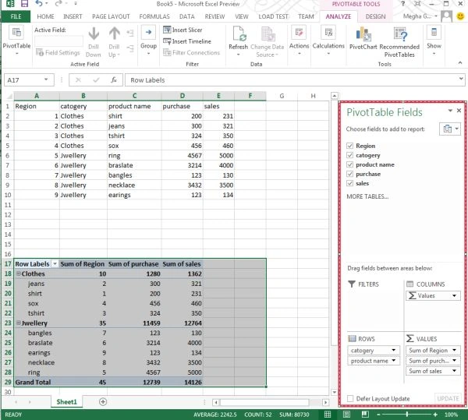Switch to the DATA tab
Image resolution: width=468 pixels, height=420 pixels.
coord(187,16)
